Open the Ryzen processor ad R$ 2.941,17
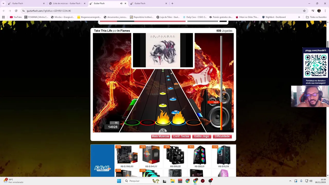The height and width of the screenshot is (185, 329). [151, 156]
